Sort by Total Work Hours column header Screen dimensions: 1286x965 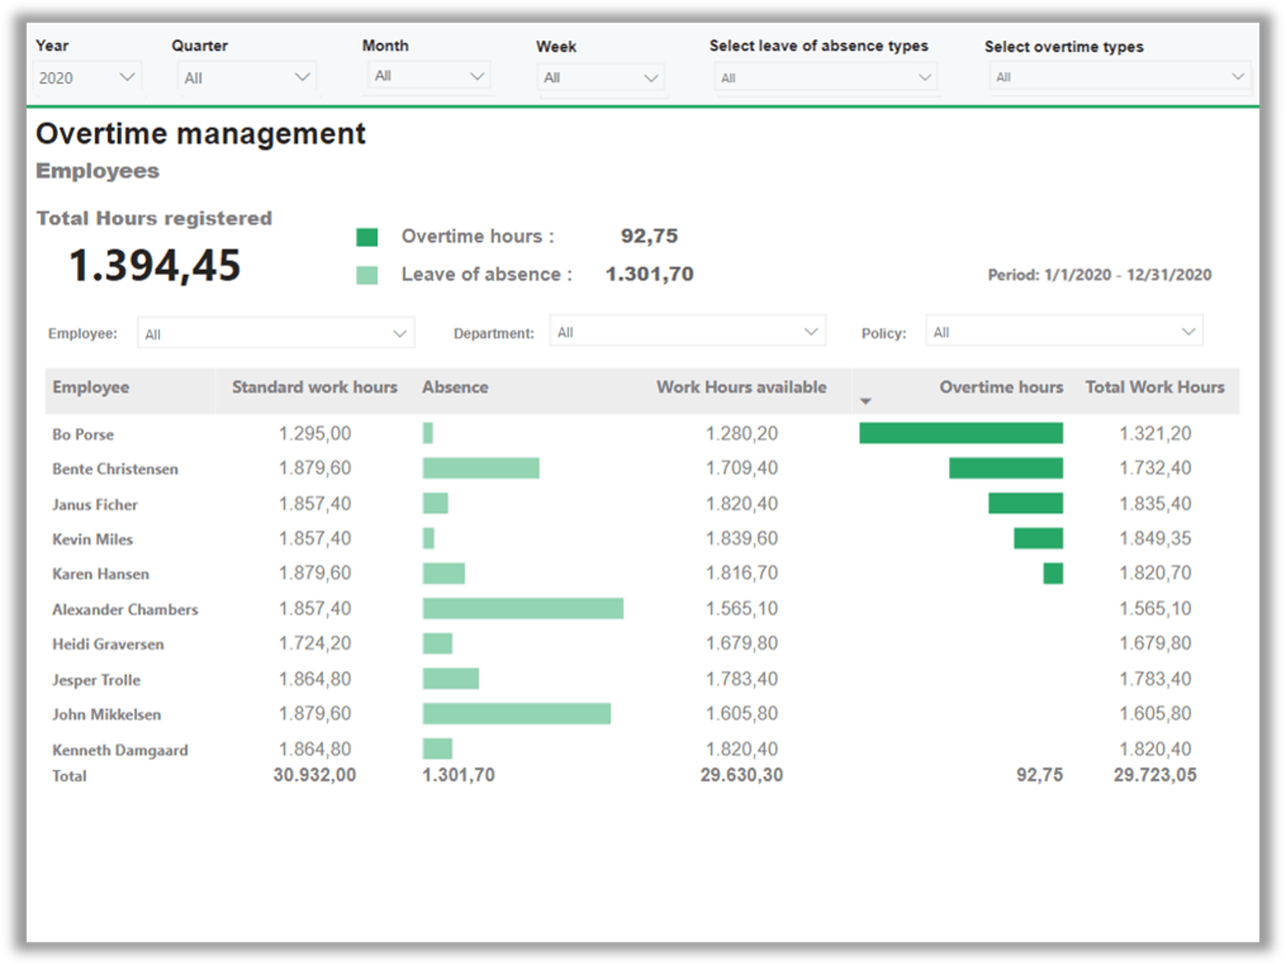[x=1155, y=387]
